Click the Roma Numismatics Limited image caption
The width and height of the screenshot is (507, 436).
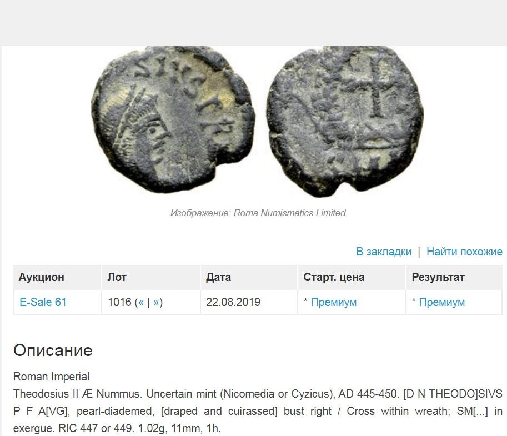click(258, 213)
